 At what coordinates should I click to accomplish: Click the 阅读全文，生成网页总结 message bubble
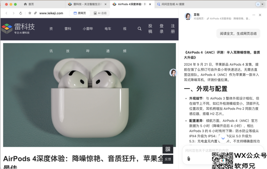click(238, 33)
